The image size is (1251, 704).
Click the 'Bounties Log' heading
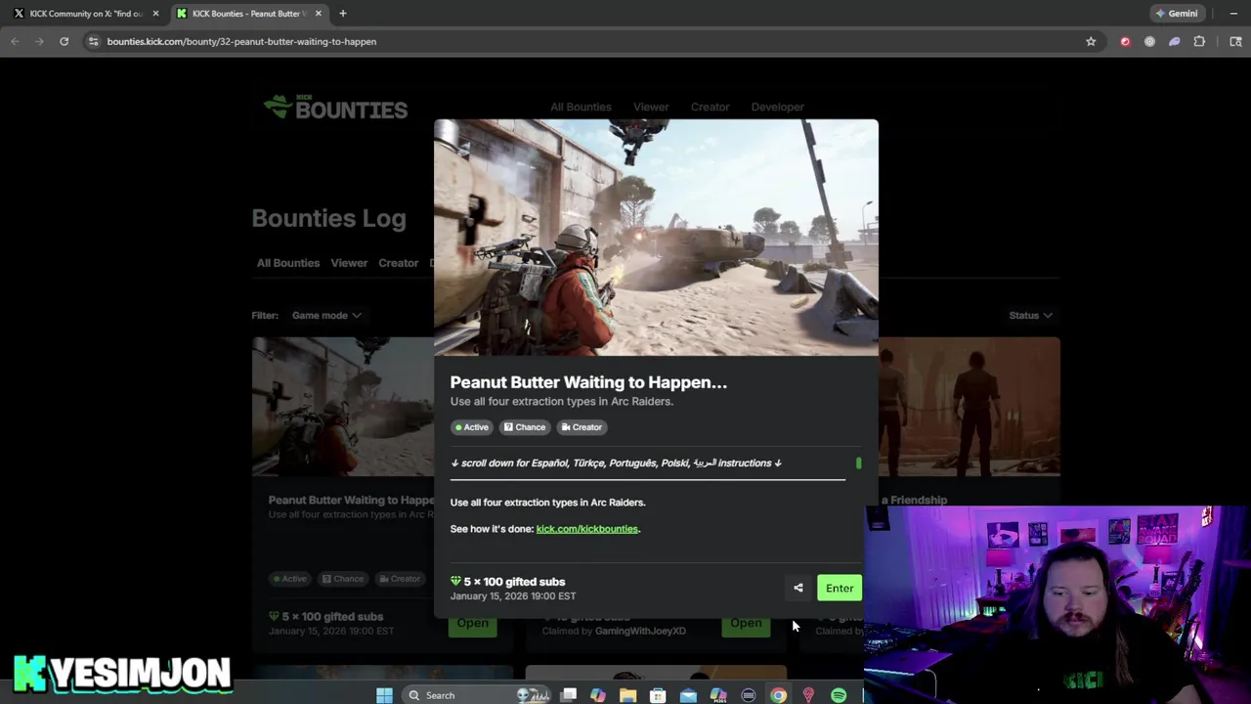tap(328, 218)
